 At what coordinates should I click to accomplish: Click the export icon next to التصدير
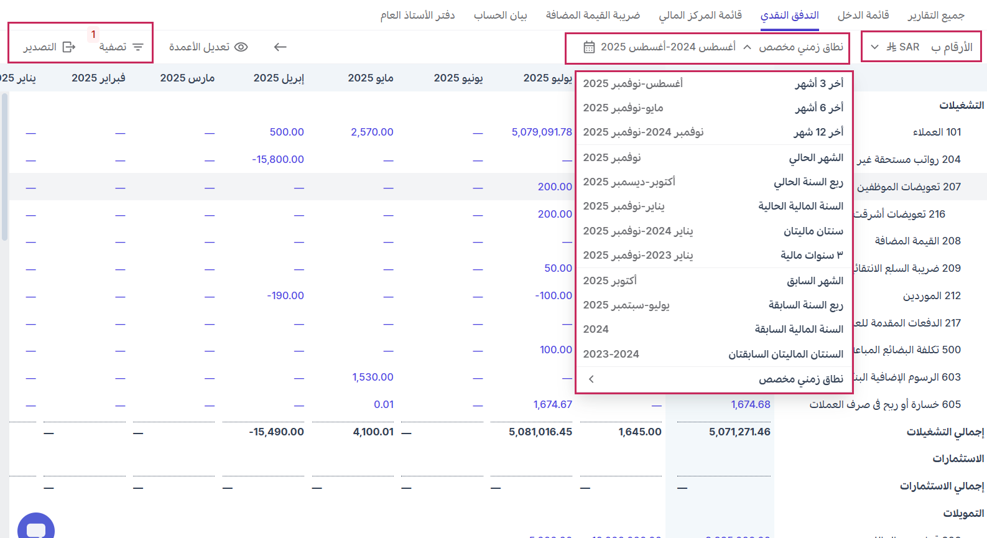pyautogui.click(x=69, y=47)
